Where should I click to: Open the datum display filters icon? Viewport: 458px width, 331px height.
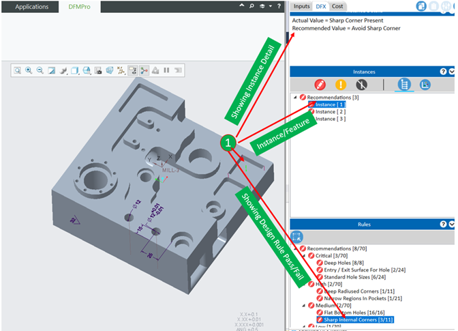[x=121, y=70]
